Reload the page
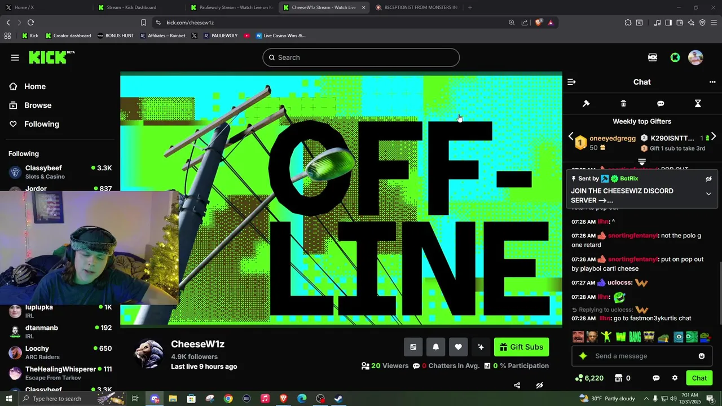 [30, 23]
